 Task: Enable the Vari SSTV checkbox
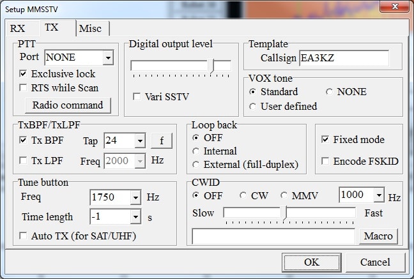(137, 96)
